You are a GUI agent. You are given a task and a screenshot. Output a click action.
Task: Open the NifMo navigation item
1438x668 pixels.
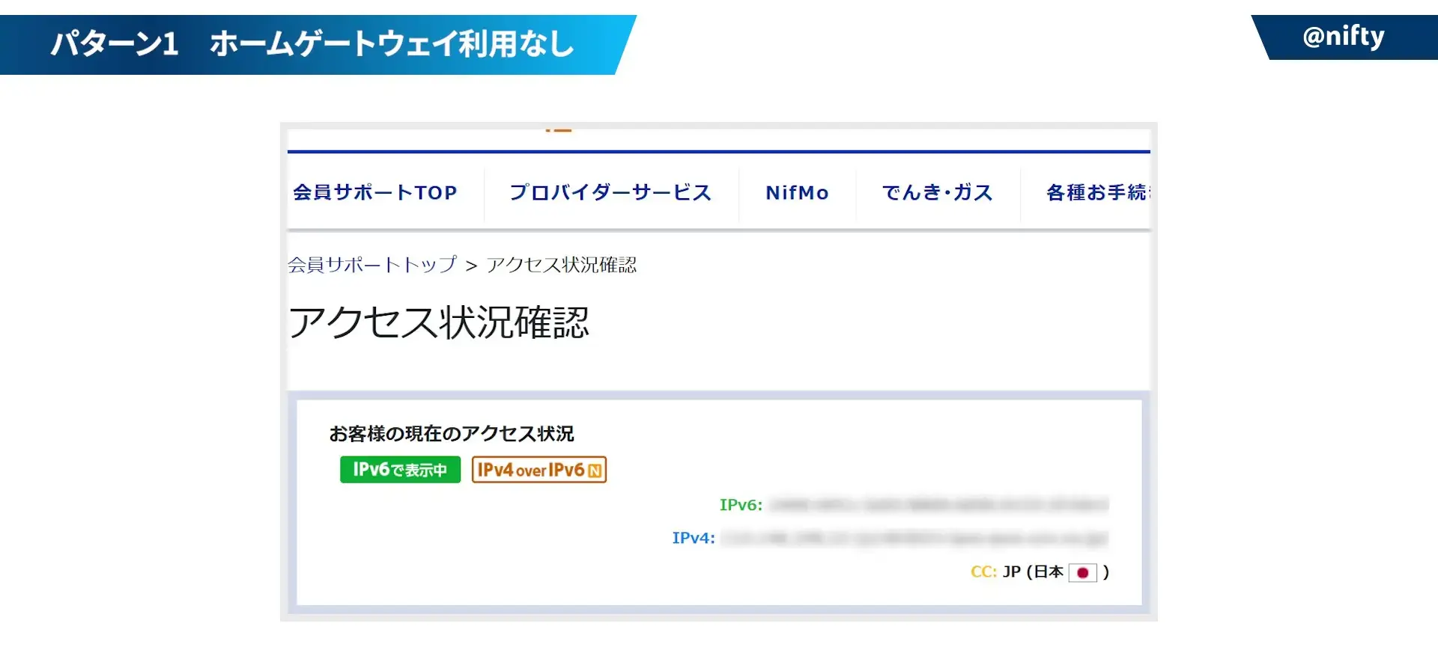click(797, 193)
